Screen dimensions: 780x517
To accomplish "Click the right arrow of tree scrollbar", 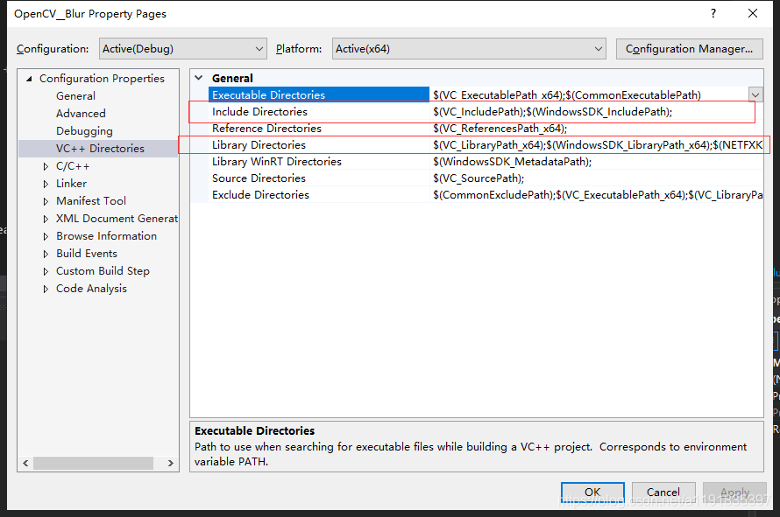I will tap(171, 463).
